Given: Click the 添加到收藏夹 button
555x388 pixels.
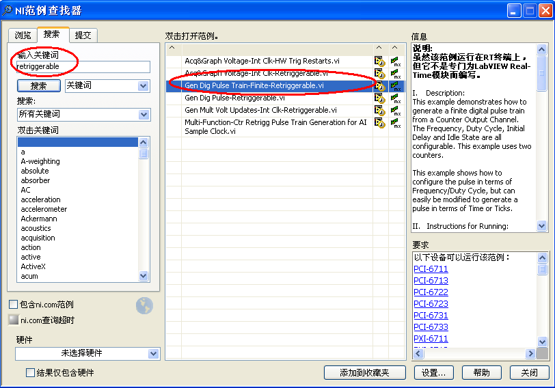Looking at the screenshot, I should pyautogui.click(x=364, y=372).
